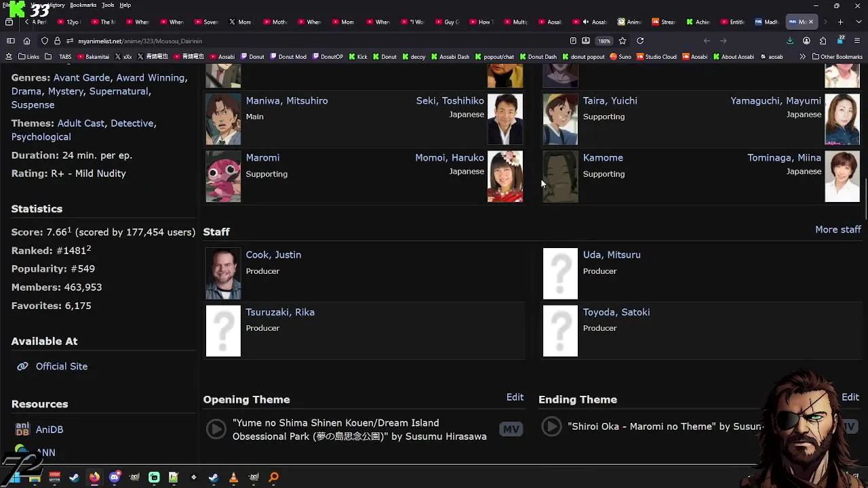Click the Official Site link icon
The height and width of the screenshot is (488, 868).
[22, 366]
